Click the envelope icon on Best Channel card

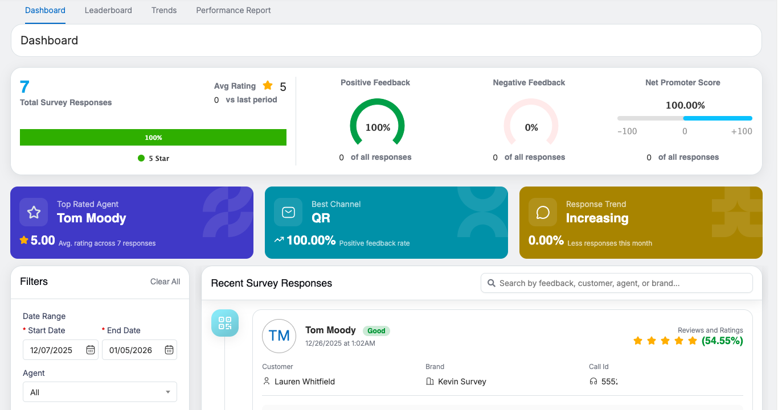[x=288, y=212]
